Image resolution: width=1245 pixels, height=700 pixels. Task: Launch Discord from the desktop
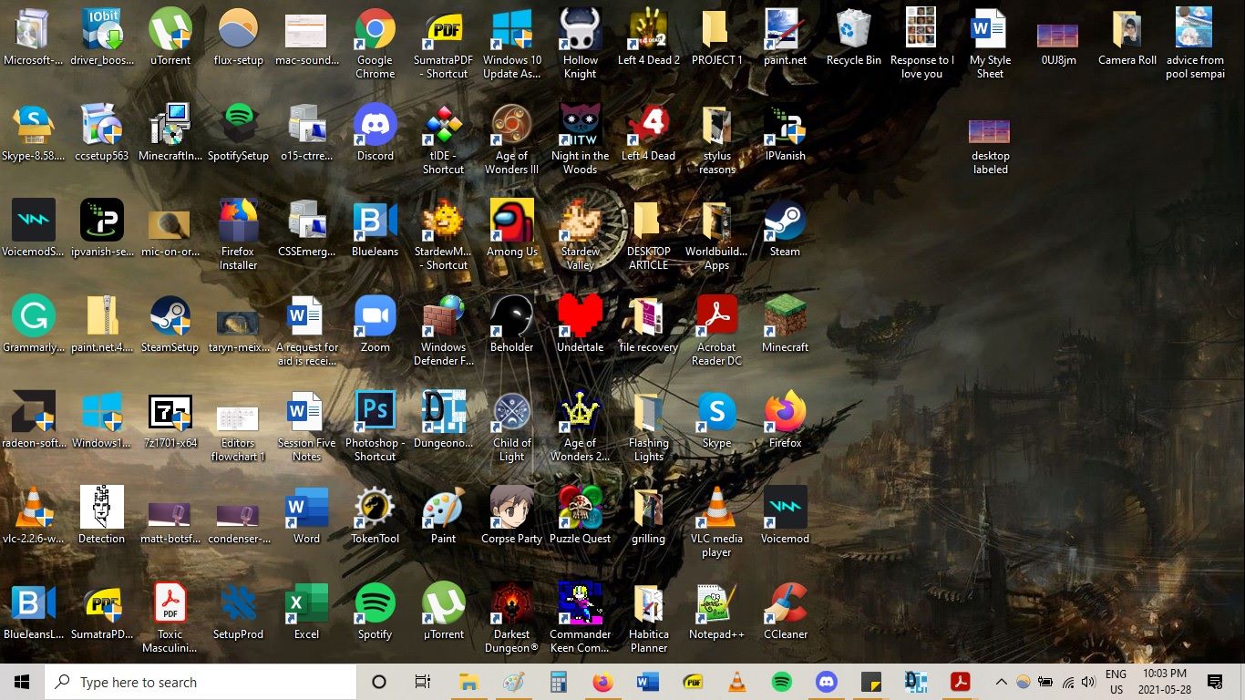point(375,126)
